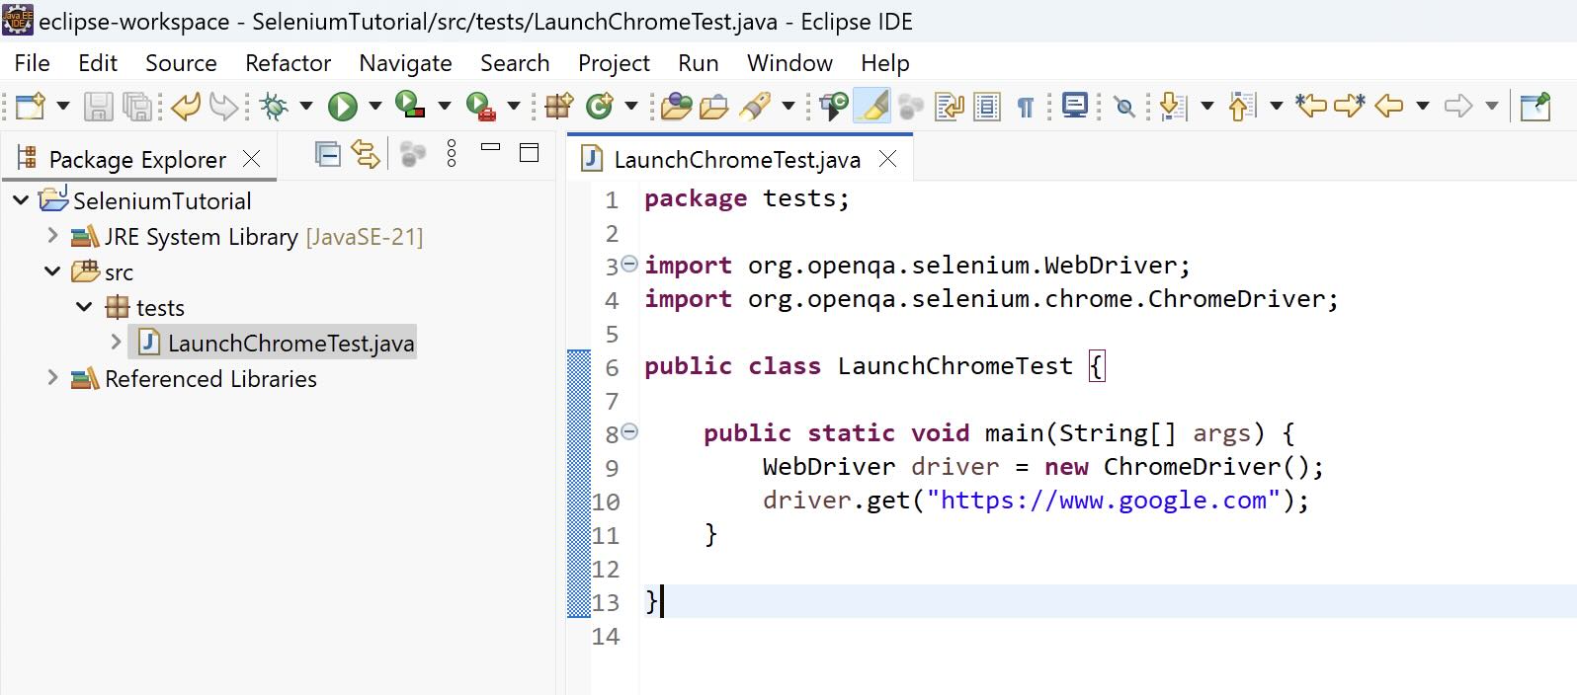Open the Project menu
The height and width of the screenshot is (695, 1577).
614,63
